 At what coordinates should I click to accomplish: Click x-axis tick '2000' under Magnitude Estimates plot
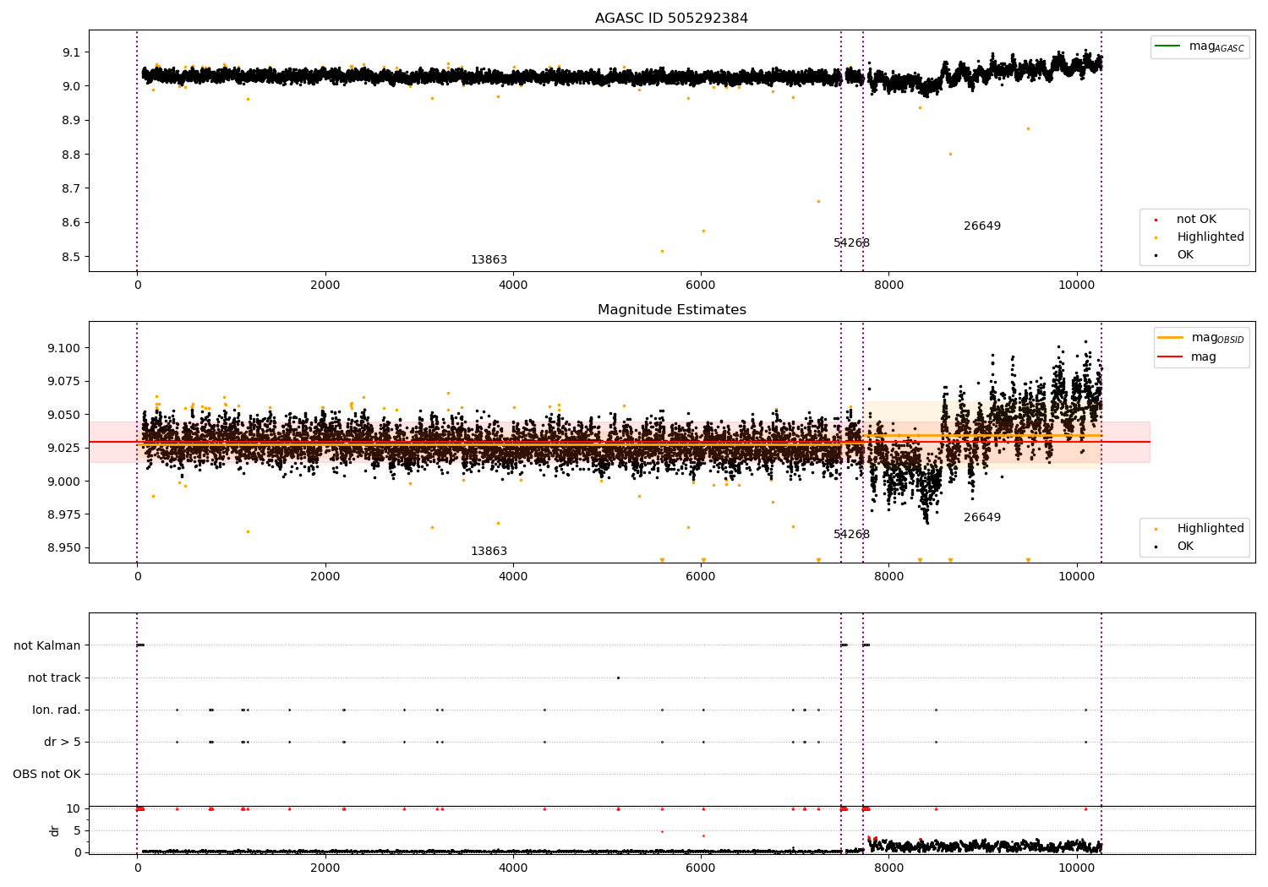tap(325, 577)
